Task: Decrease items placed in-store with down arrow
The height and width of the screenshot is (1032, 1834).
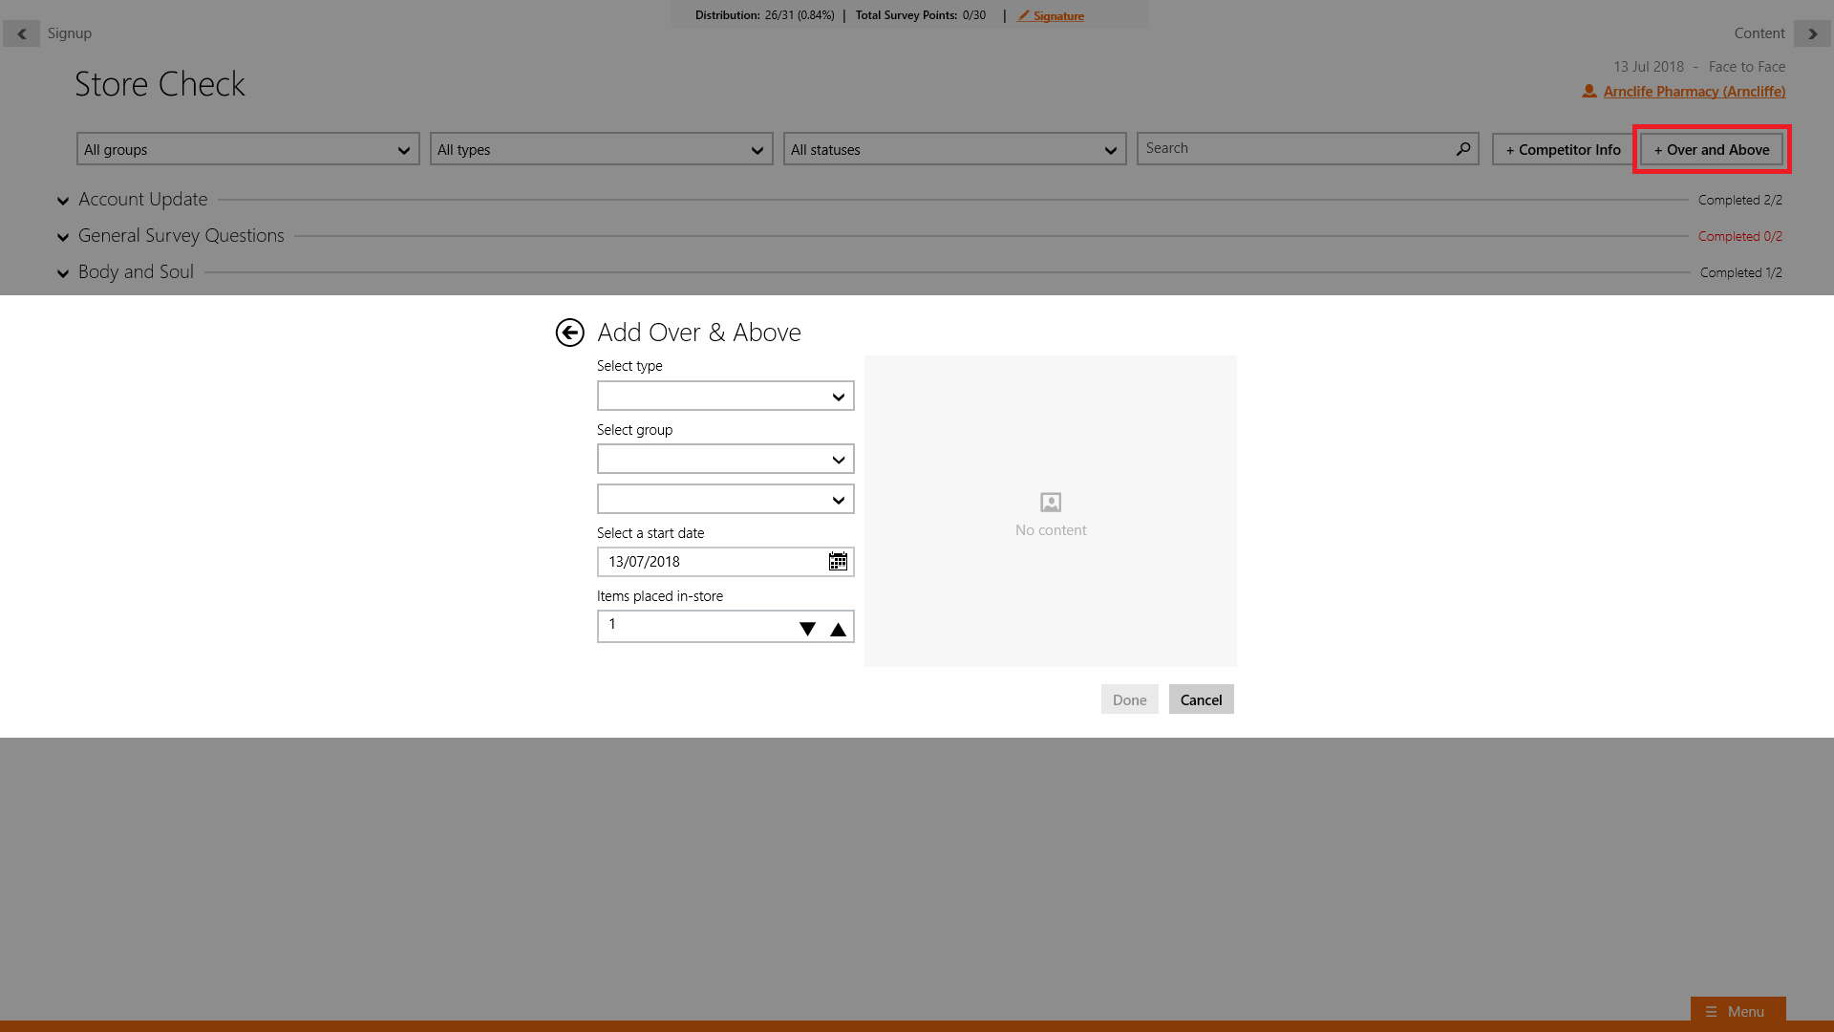Action: 807,629
